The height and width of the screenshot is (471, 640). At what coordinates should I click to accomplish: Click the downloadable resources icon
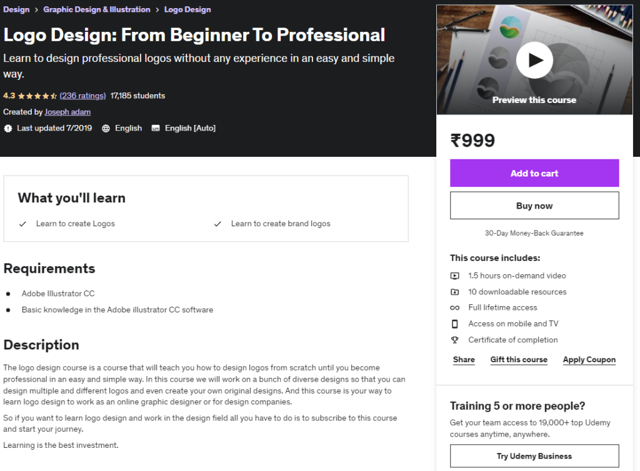pos(454,292)
